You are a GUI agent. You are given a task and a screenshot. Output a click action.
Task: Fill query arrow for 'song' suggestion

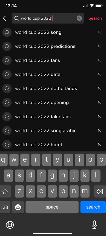coord(100,32)
